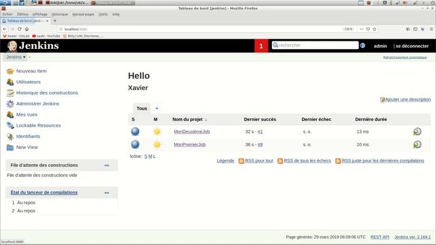The image size is (436, 245).
Task: Open the Marque-pages menu
Action: [x=83, y=14]
